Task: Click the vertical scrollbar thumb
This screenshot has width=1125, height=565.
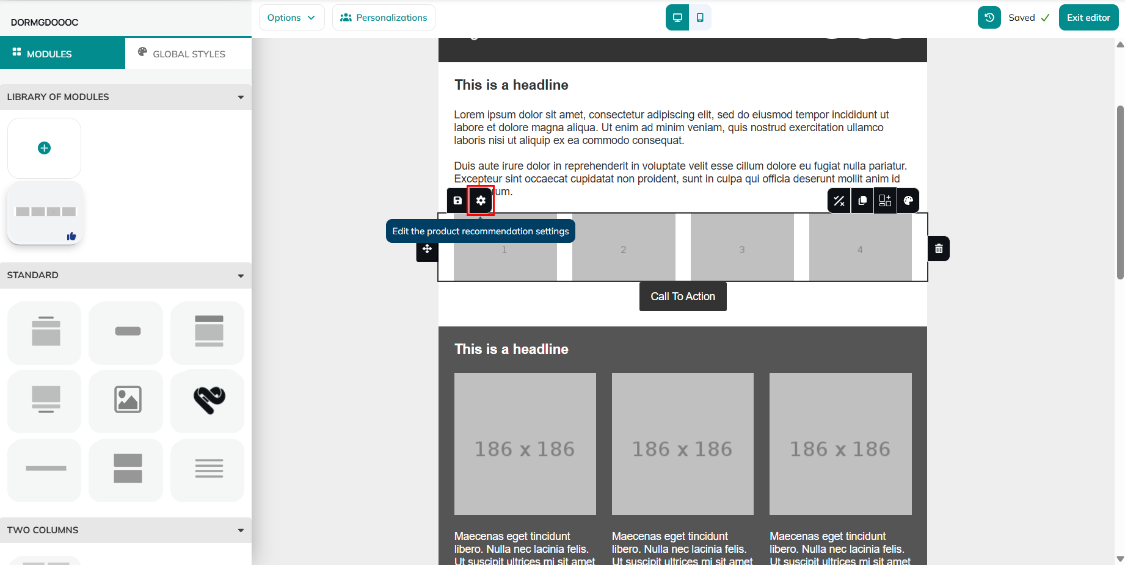Action: 1120,192
